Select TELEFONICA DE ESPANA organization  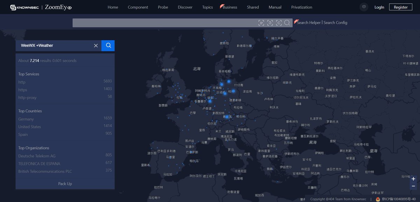click(39, 164)
